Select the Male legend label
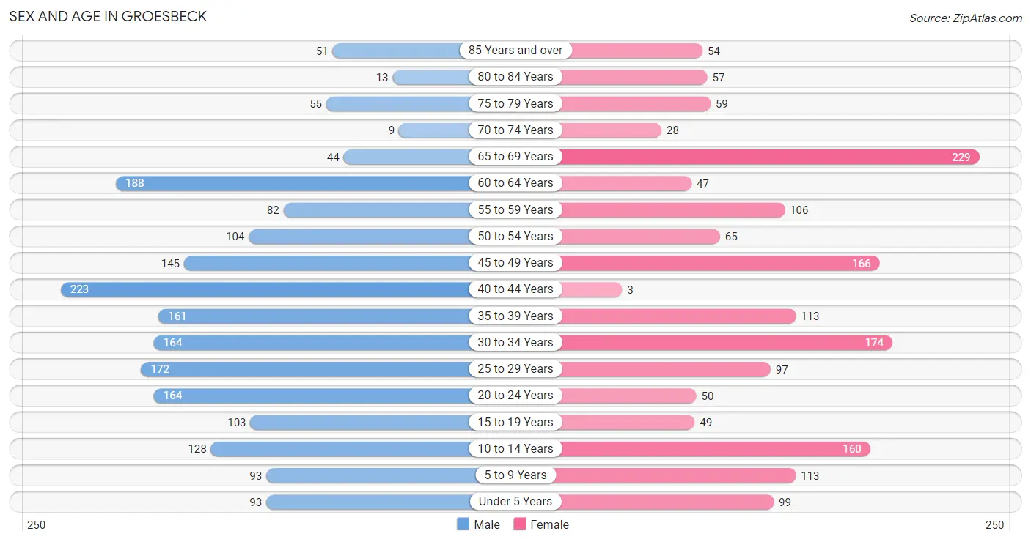 (487, 524)
